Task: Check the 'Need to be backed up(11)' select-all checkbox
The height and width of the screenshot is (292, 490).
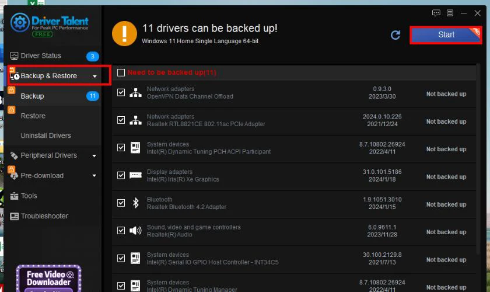Action: click(121, 72)
